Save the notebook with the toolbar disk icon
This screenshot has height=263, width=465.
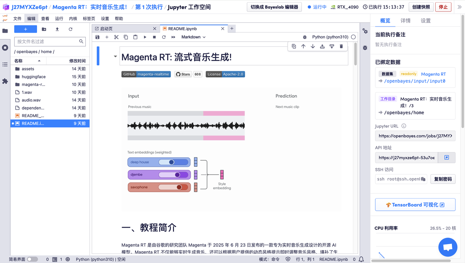pos(97,37)
